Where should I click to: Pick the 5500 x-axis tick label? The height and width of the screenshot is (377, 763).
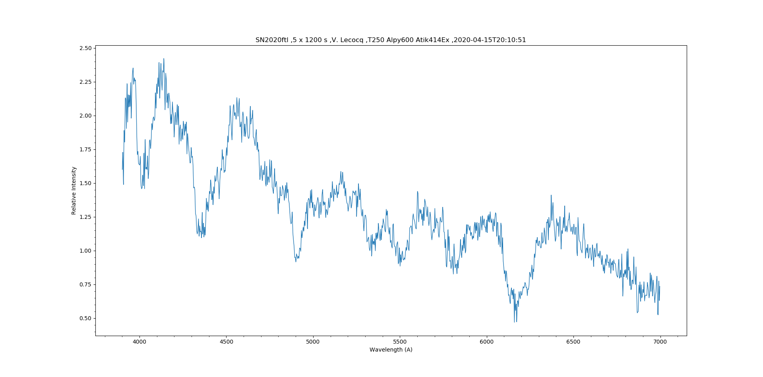click(400, 342)
